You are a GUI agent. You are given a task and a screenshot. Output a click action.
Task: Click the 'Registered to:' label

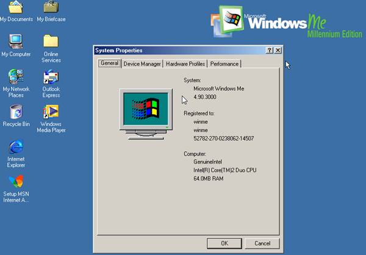click(x=199, y=113)
